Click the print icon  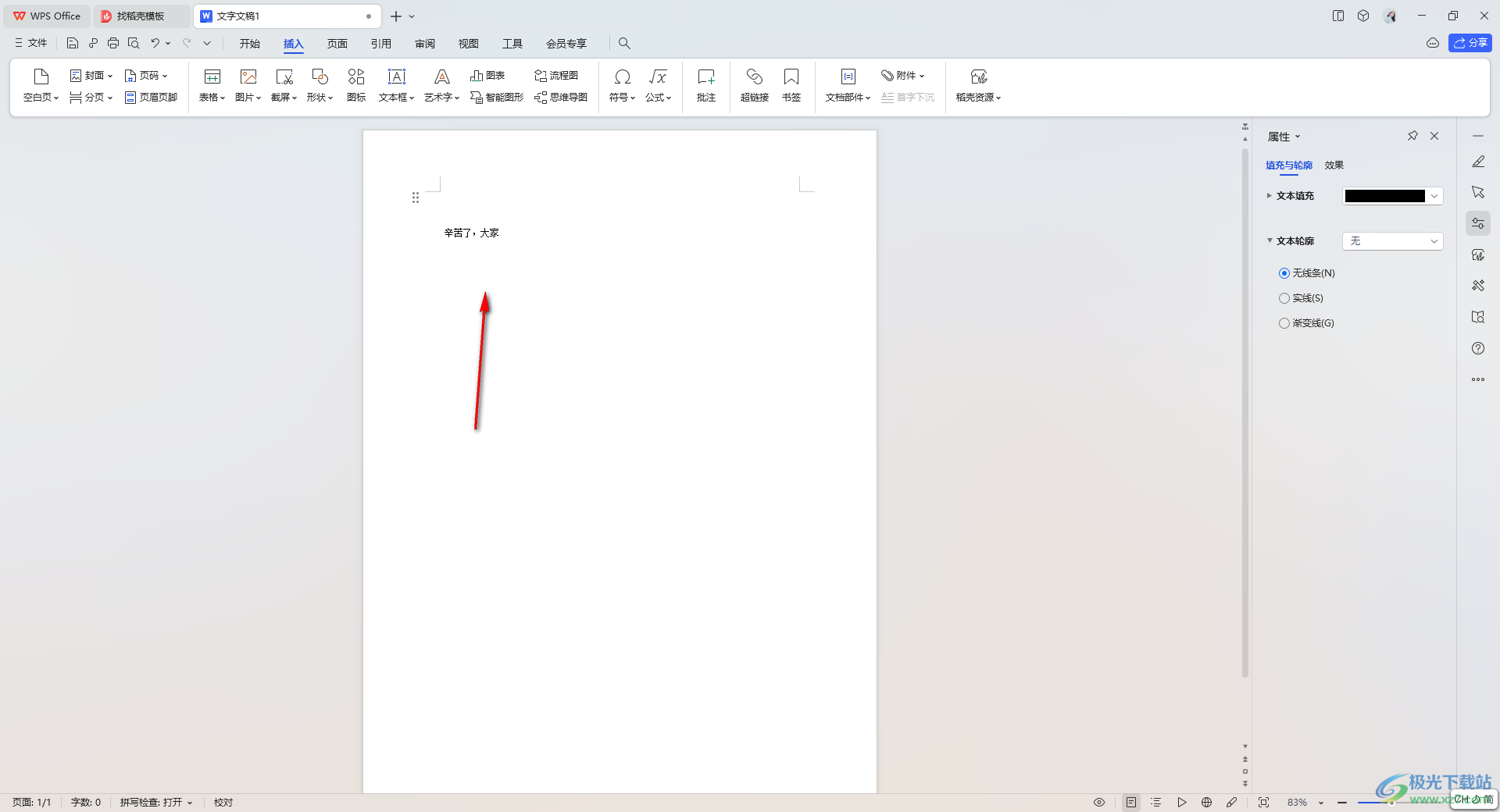tap(113, 44)
